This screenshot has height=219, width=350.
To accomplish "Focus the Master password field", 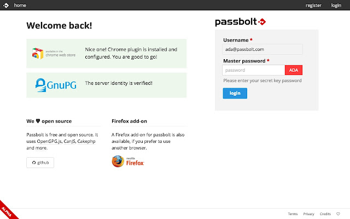I will 254,70.
